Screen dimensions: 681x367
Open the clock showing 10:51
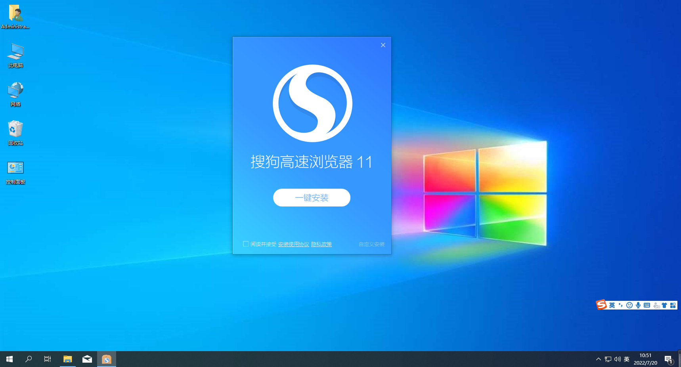coord(645,359)
